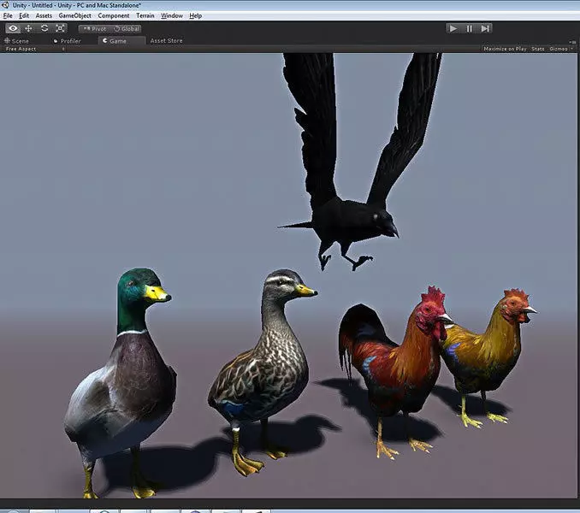Toggle the Pivot handle position button
This screenshot has height=513, width=580.
click(95, 29)
